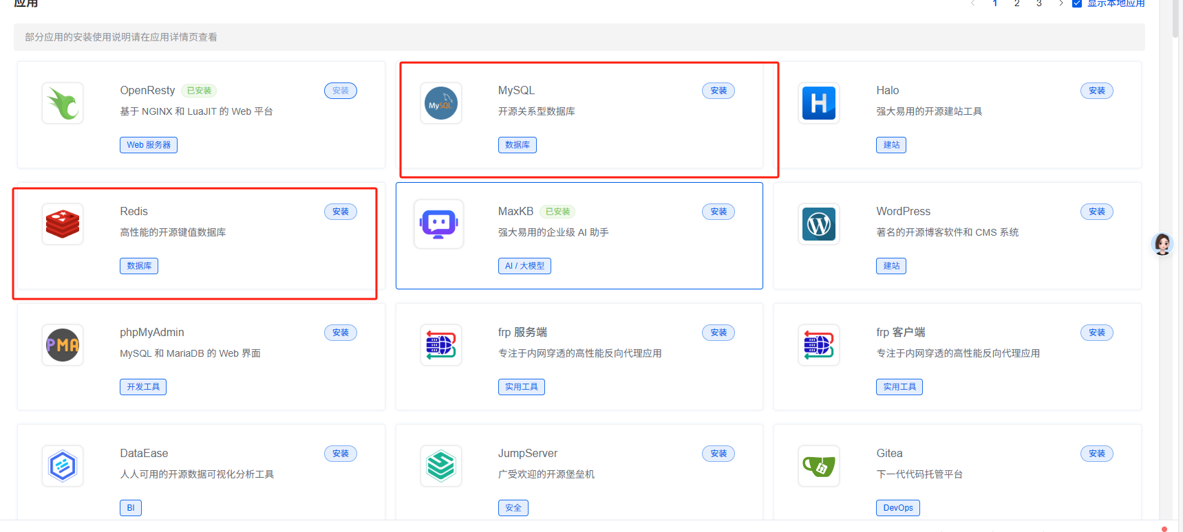Click the Web 服务器 tag under OpenResty
The image size is (1183, 532).
(x=149, y=145)
